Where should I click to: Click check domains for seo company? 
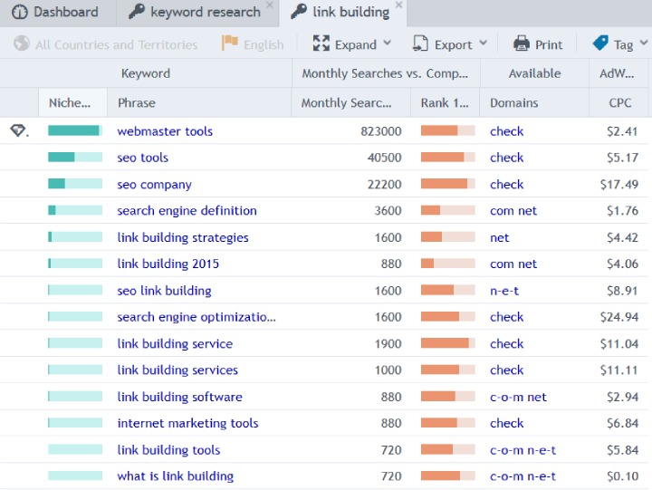[x=506, y=184]
